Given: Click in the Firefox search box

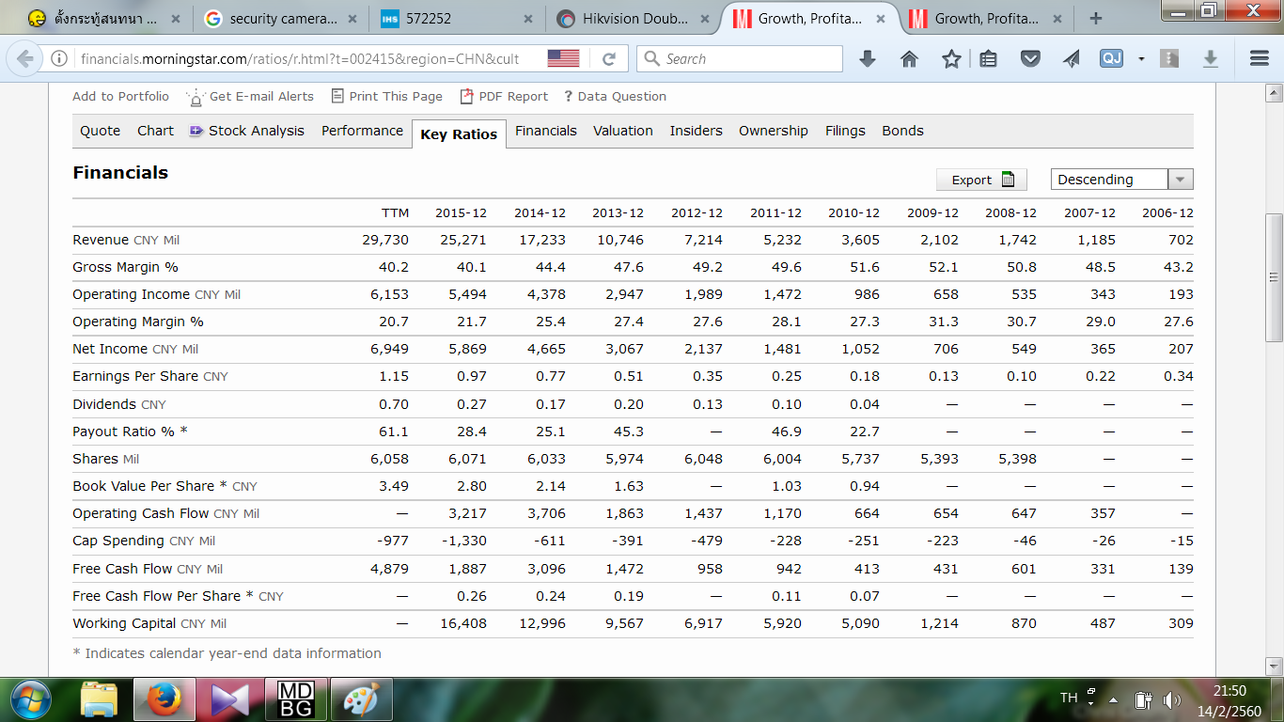Looking at the screenshot, I should pos(747,58).
